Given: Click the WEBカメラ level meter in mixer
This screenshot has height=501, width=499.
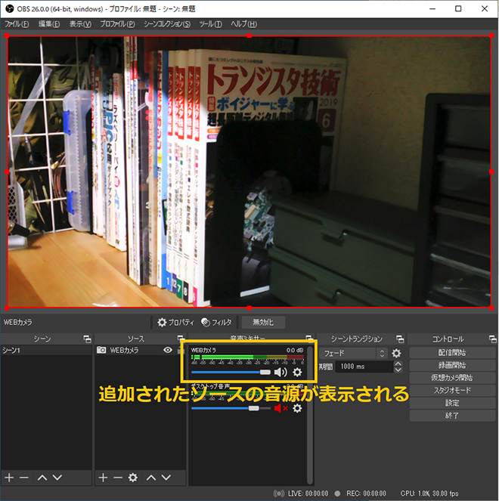Looking at the screenshot, I should [x=247, y=357].
